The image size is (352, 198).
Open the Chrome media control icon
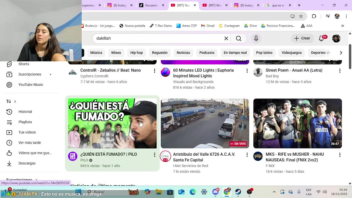tap(328, 16)
